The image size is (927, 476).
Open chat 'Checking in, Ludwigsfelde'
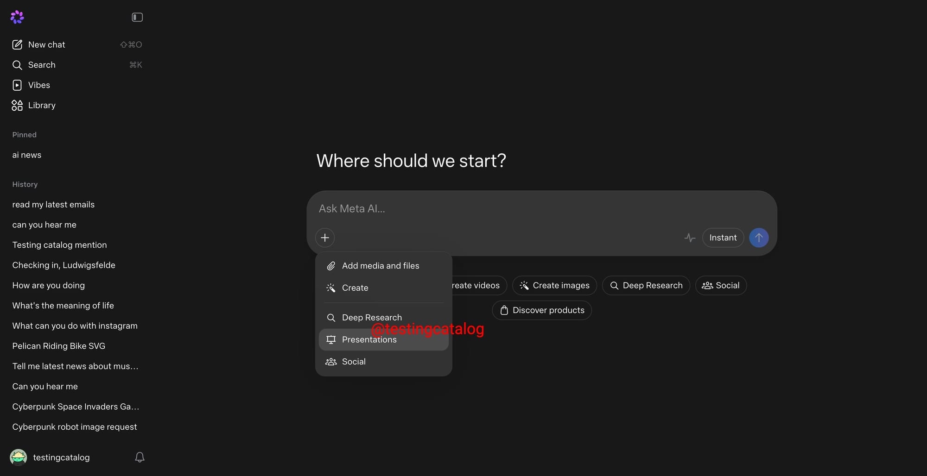[x=64, y=265]
